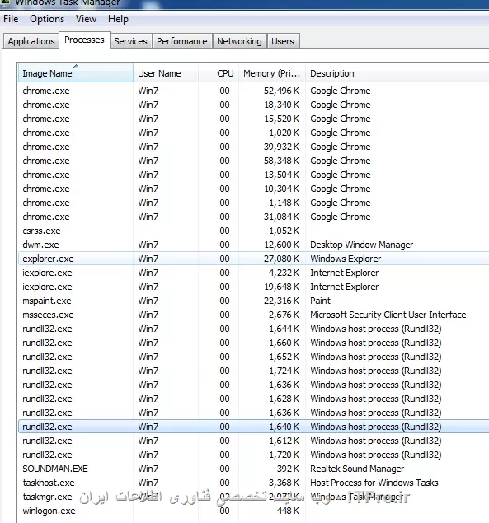
Task: Open the Performance tab
Action: tap(181, 41)
